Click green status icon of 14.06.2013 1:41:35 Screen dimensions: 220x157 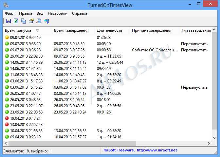pos(7,68)
